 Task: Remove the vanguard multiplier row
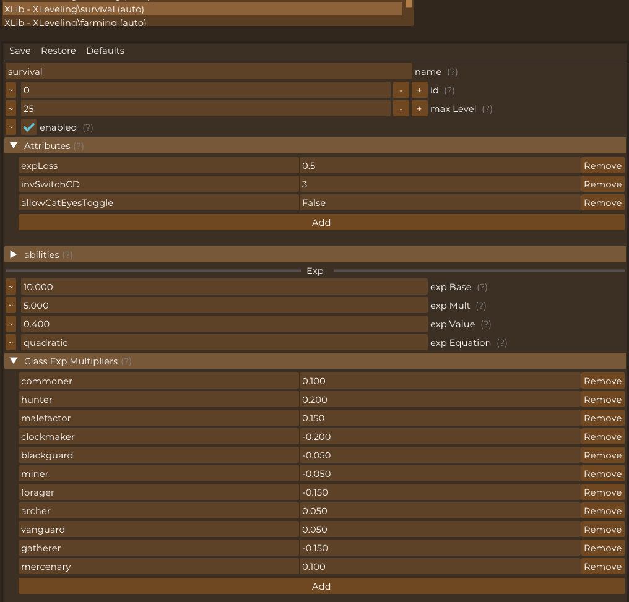pyautogui.click(x=602, y=530)
